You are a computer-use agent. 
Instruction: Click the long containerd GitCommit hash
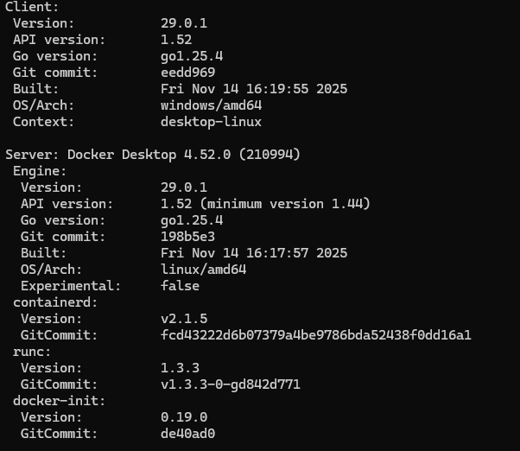pos(315,335)
